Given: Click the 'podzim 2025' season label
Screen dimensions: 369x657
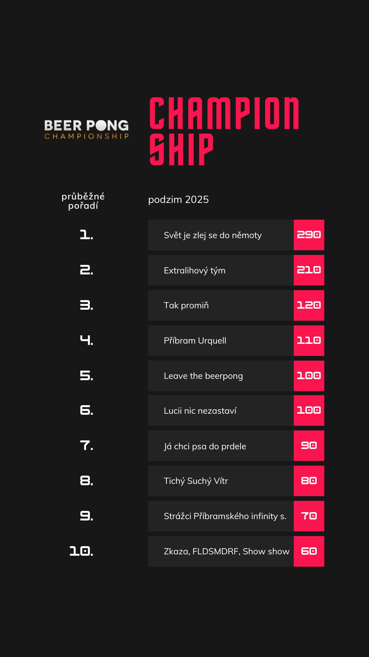Looking at the screenshot, I should [178, 199].
